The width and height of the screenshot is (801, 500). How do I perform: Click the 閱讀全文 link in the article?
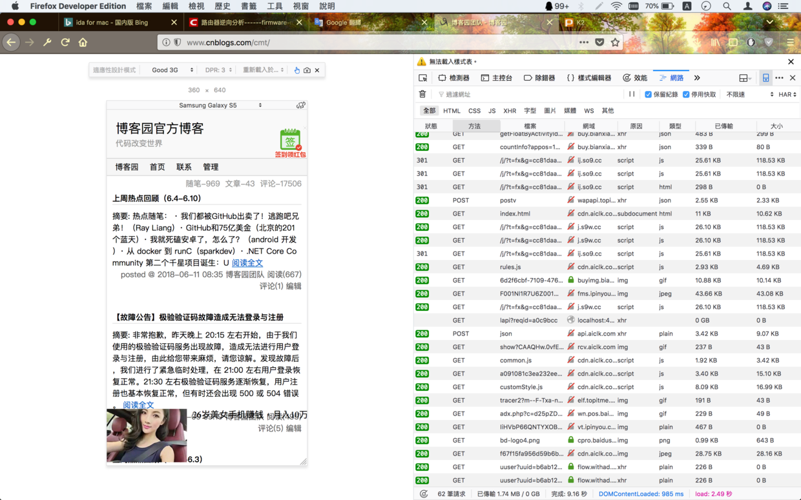tap(247, 262)
